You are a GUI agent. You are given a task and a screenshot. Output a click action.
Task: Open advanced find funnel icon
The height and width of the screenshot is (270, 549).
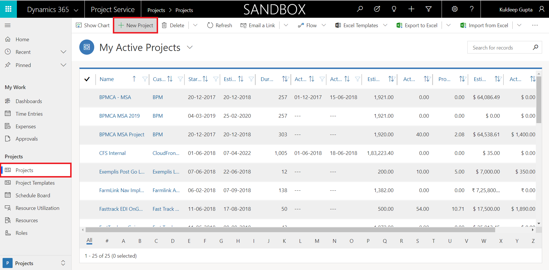(x=428, y=9)
